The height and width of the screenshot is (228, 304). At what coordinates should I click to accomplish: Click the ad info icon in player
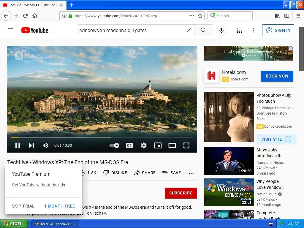tap(42, 130)
